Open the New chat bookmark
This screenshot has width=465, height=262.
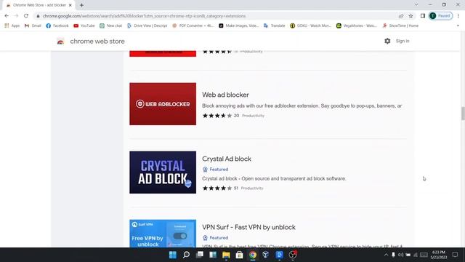(x=111, y=26)
